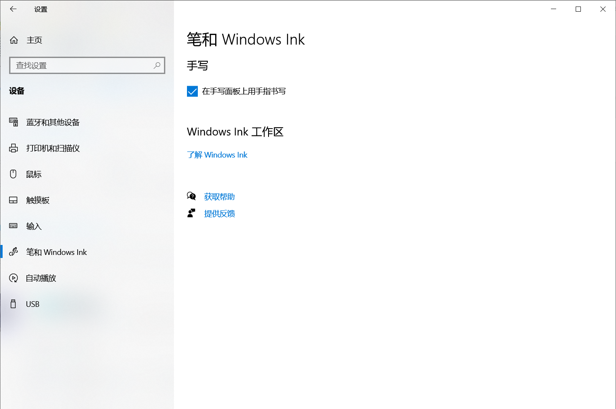Image resolution: width=616 pixels, height=409 pixels.
Task: Click the 手写 section heading
Action: (197, 66)
